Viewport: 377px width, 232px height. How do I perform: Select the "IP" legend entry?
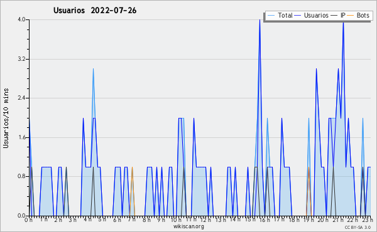pos(343,15)
